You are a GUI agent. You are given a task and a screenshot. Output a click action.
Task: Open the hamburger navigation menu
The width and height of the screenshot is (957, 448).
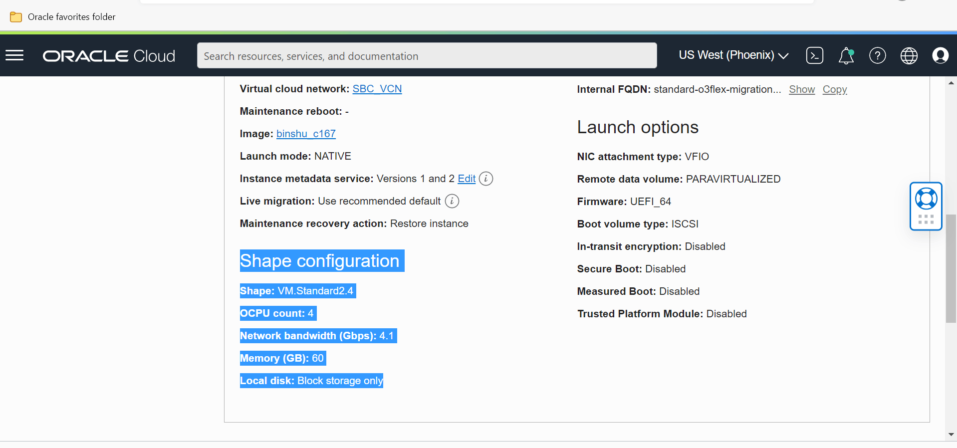click(x=14, y=55)
